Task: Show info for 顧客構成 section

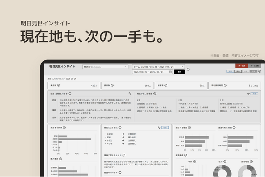Action: pos(185,155)
